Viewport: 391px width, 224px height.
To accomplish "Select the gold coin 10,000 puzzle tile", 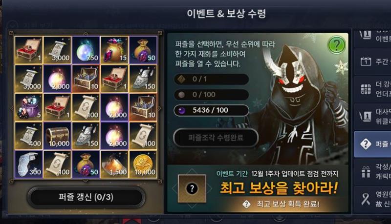I will coord(143,164).
